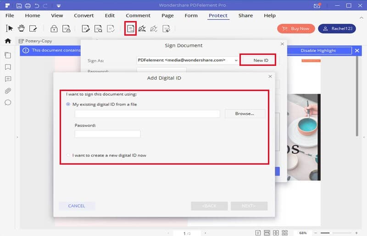Switch to continuous page view

pos(267,233)
